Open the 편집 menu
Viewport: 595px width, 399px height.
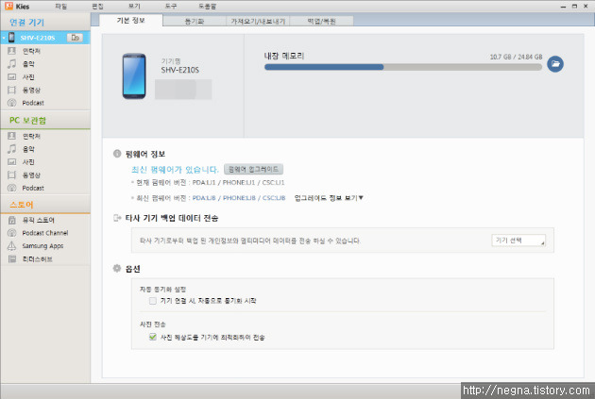pyautogui.click(x=97, y=7)
